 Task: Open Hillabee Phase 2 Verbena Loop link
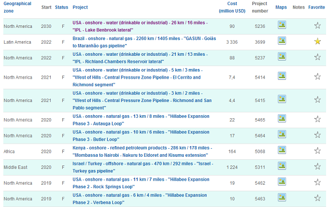pyautogui.click(x=140, y=199)
